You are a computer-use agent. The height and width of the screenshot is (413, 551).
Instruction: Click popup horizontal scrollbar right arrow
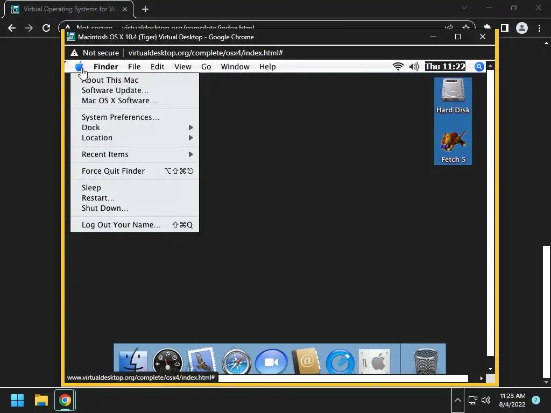482,378
